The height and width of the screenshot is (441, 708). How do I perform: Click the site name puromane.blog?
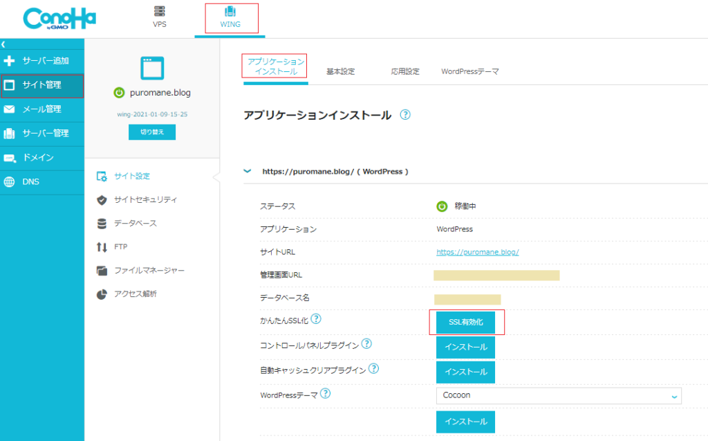(160, 93)
